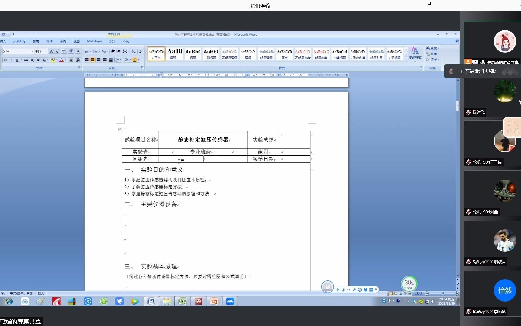The image size is (521, 326).
Task: Click the Shrink Font icon
Action: pos(57,51)
